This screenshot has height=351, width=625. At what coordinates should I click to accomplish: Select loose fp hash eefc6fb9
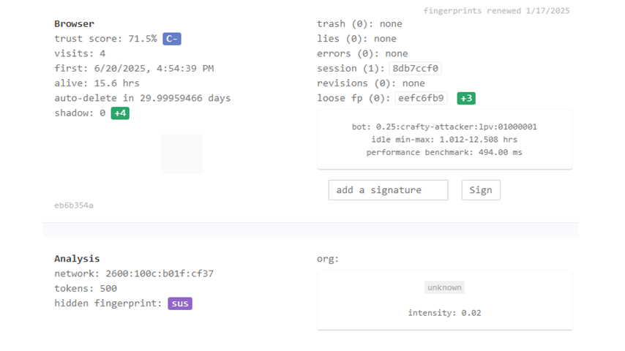[421, 98]
